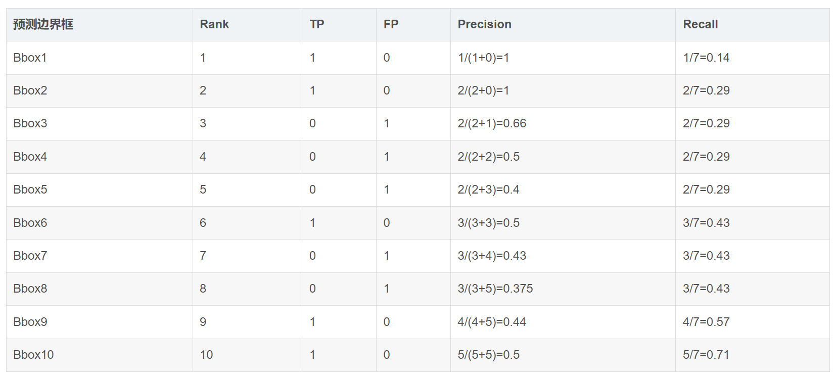Select the Bbox10 row label
This screenshot has width=836, height=379.
click(x=33, y=355)
